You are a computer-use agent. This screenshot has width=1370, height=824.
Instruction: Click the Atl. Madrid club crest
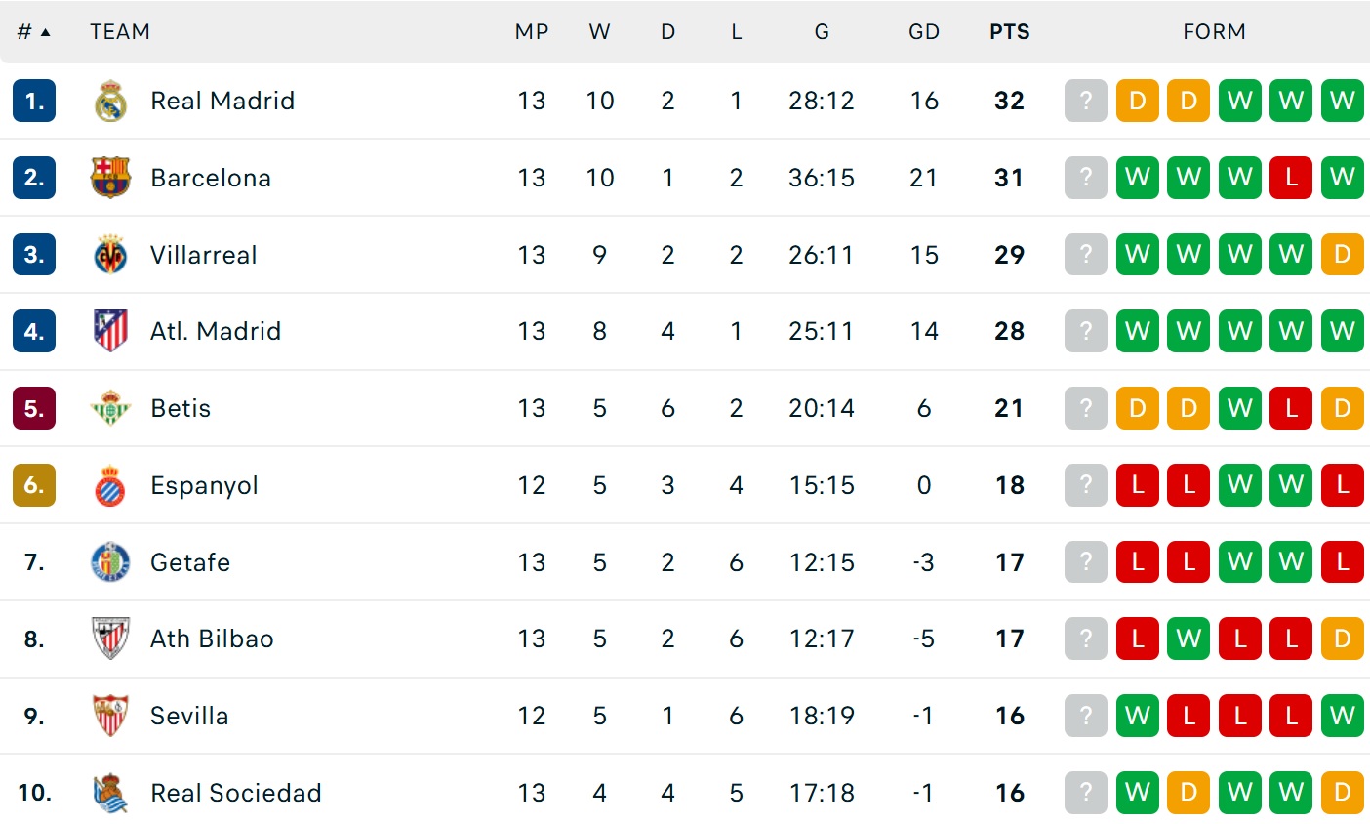[x=110, y=331]
